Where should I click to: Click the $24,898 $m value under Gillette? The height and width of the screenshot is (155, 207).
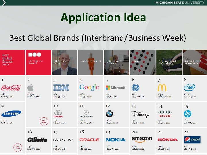pyautogui.click(x=34, y=149)
